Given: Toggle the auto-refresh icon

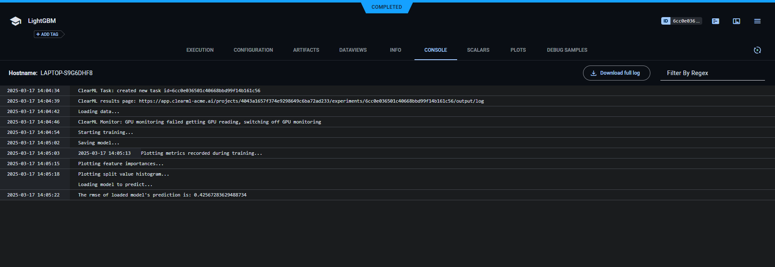Looking at the screenshot, I should coord(757,50).
